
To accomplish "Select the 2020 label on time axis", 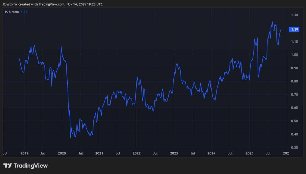I will (x=62, y=153).
